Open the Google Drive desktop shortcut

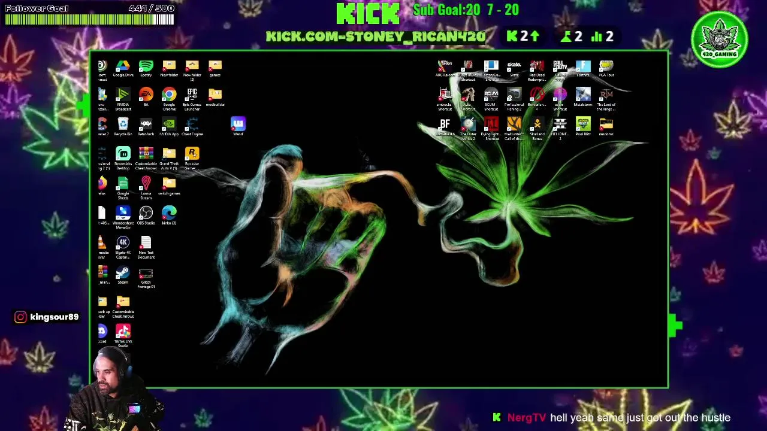tap(123, 68)
